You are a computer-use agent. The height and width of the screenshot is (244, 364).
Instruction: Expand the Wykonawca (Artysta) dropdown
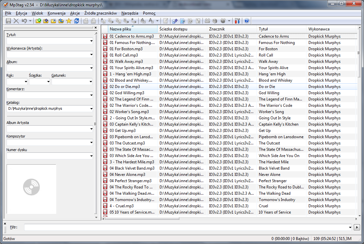[x=91, y=55]
